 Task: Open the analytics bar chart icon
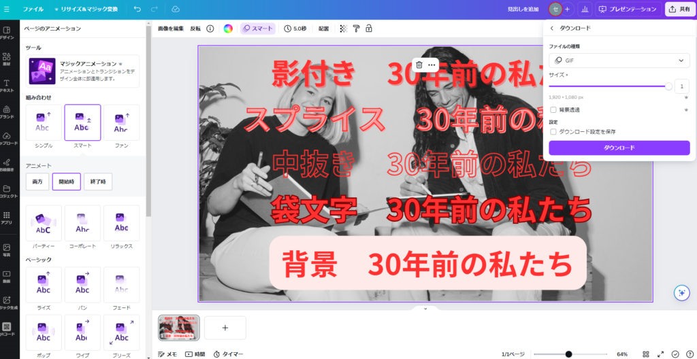click(x=585, y=9)
